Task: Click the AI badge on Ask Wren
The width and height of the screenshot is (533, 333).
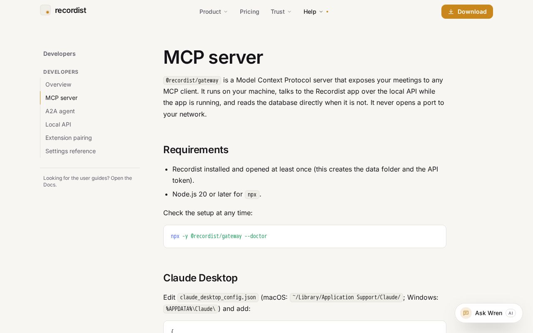Action: pos(511,313)
